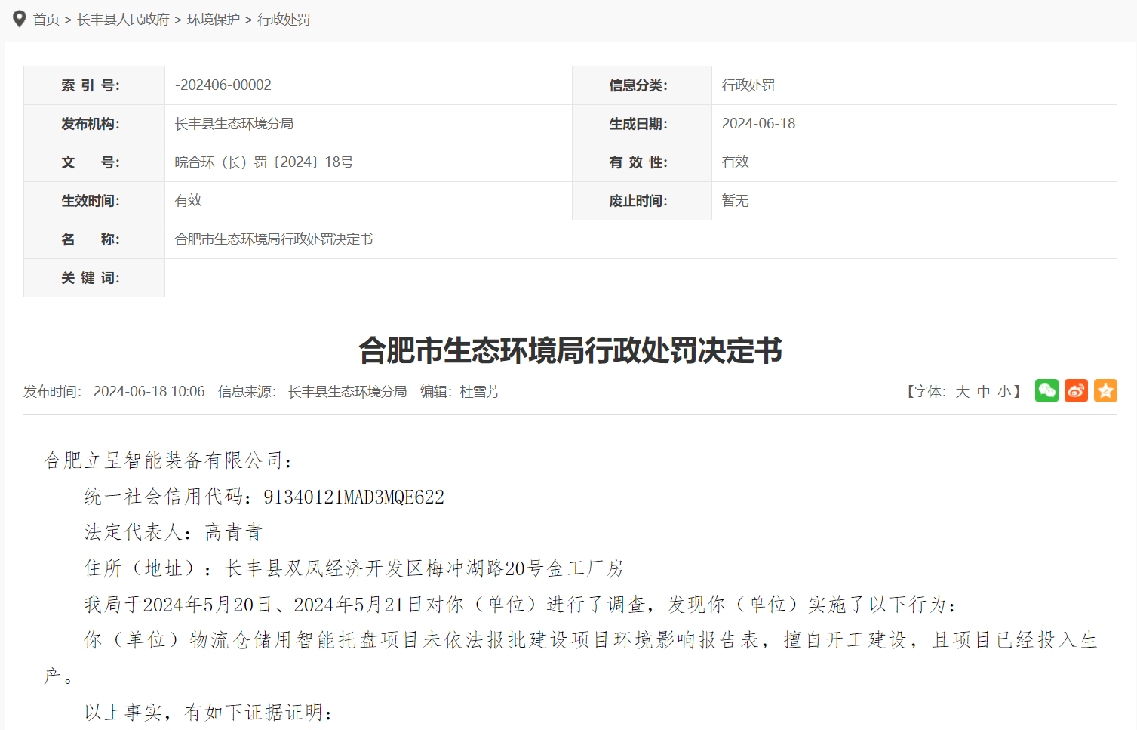This screenshot has height=730, width=1137.
Task: Click the location pin icon in breadcrumb
Action: [x=20, y=19]
